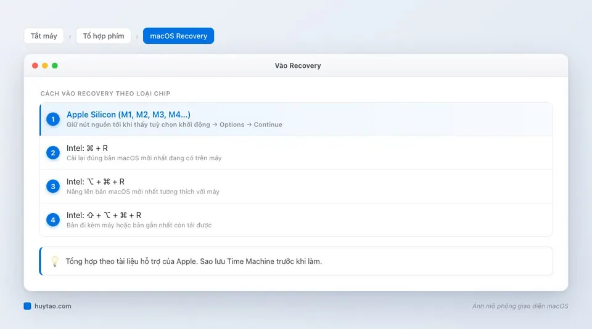Click the number 1 badge for Apple Silicon
This screenshot has width=592, height=329.
(53, 120)
